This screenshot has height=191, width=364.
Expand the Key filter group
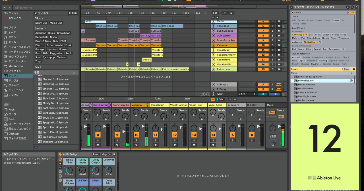click(38, 67)
